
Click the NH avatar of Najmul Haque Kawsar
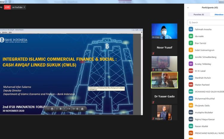pyautogui.click(x=191, y=119)
